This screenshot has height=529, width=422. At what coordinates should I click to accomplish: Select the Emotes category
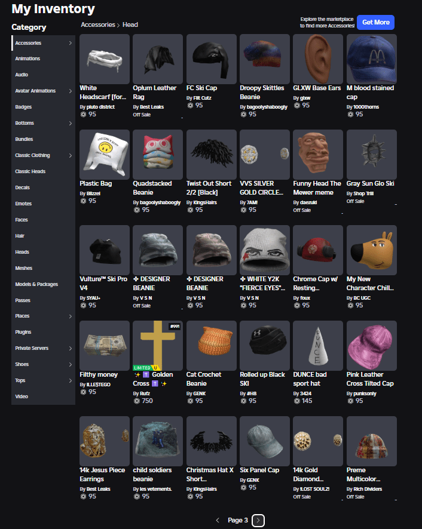(23, 204)
